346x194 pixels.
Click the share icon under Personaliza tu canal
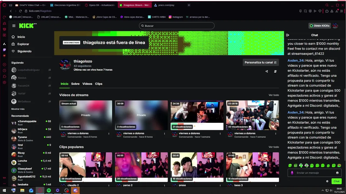pos(267,71)
